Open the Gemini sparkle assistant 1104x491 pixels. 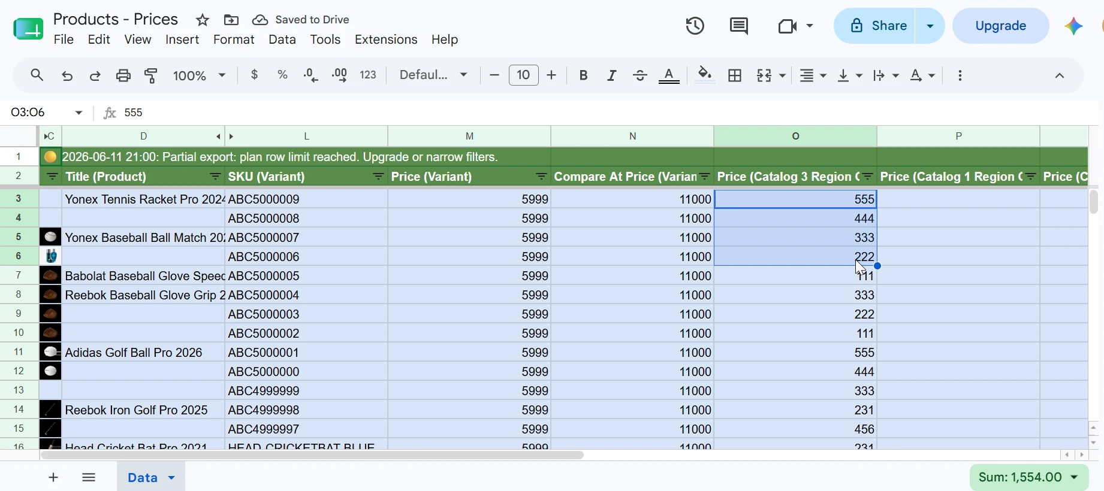pyautogui.click(x=1073, y=26)
